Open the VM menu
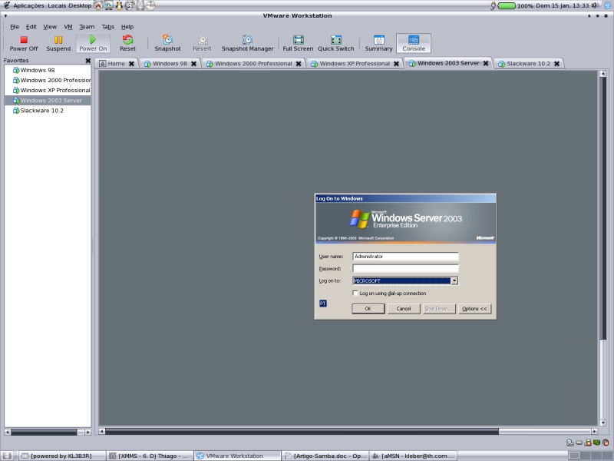Image resolution: width=614 pixels, height=461 pixels. click(68, 27)
